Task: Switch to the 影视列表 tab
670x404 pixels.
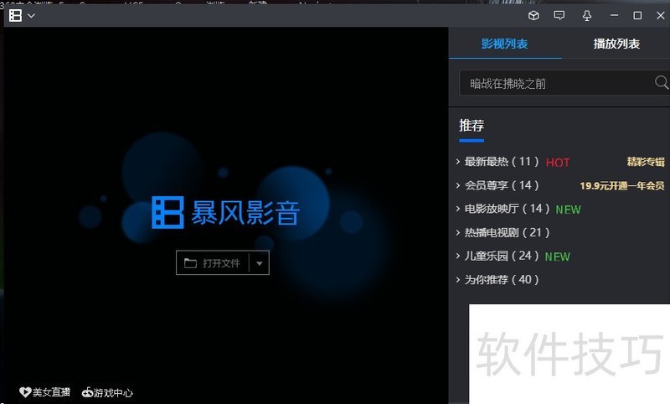Action: click(x=505, y=44)
